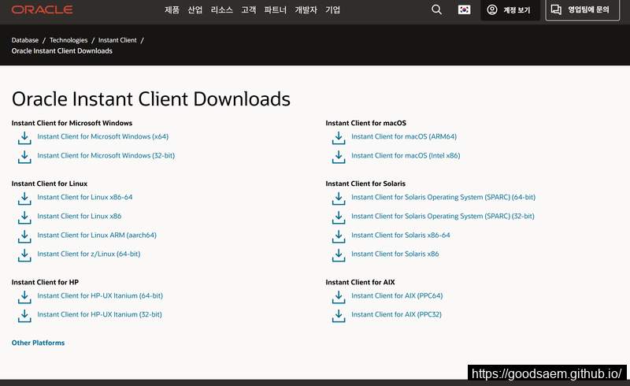Viewport: 630px width, 386px height.
Task: Click download icon for Linux ARM (aarch64)
Action: (24, 236)
